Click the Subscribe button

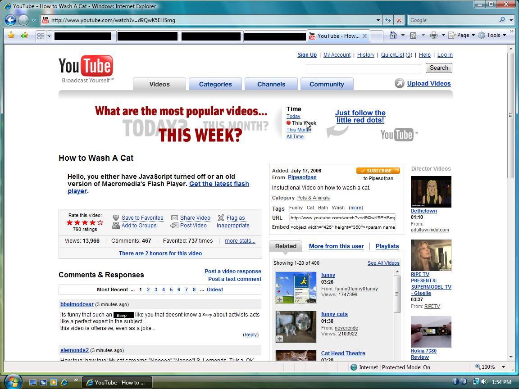[x=378, y=171]
